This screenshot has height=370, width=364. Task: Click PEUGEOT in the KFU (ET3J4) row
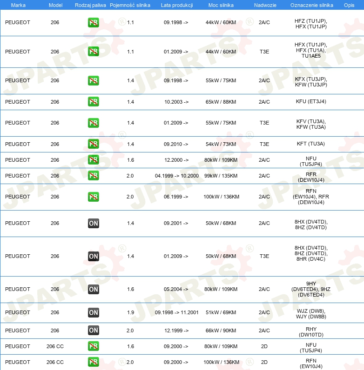[18, 102]
